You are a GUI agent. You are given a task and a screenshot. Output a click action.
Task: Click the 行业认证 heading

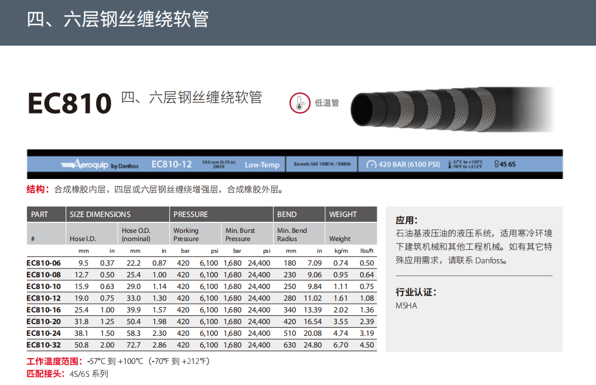pos(416,292)
